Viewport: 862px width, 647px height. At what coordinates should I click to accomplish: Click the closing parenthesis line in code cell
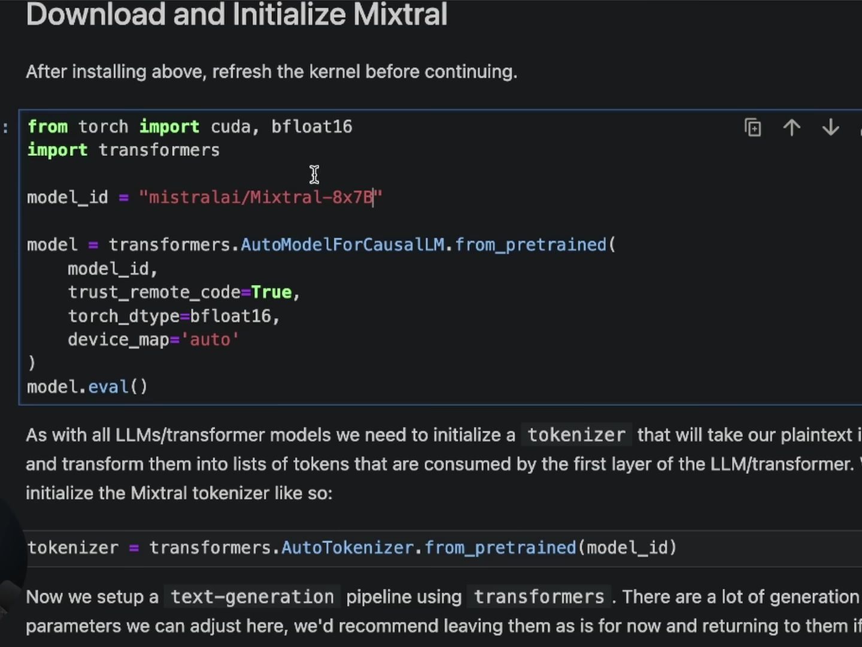point(32,364)
